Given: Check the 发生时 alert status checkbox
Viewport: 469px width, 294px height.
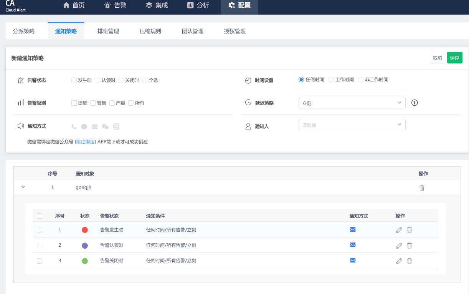Looking at the screenshot, I should tap(73, 80).
